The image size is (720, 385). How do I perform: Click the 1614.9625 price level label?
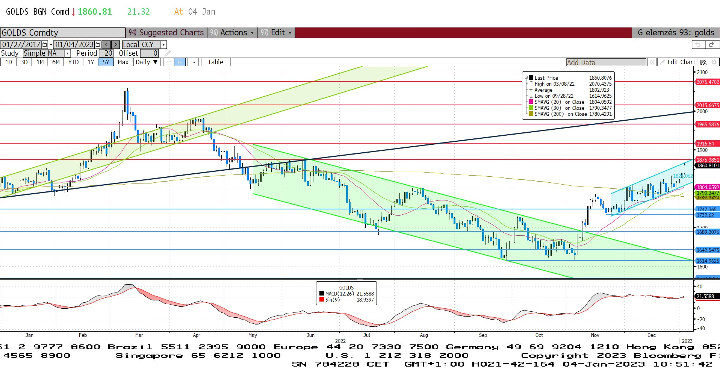click(x=707, y=261)
